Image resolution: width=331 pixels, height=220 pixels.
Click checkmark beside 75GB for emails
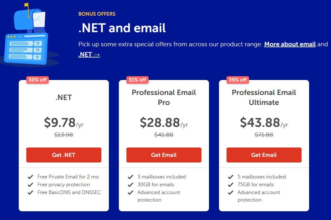point(231,185)
